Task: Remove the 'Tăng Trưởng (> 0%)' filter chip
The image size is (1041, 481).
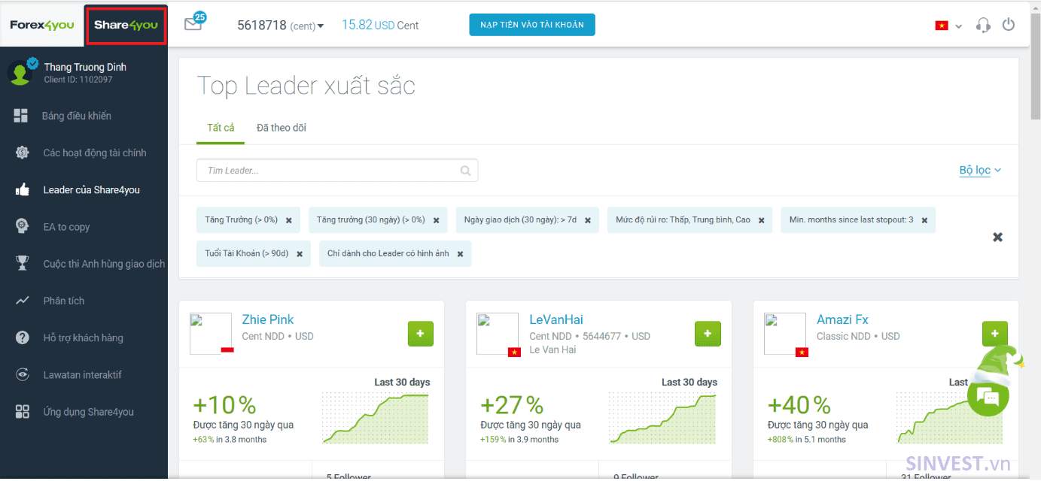Action: pyautogui.click(x=289, y=220)
